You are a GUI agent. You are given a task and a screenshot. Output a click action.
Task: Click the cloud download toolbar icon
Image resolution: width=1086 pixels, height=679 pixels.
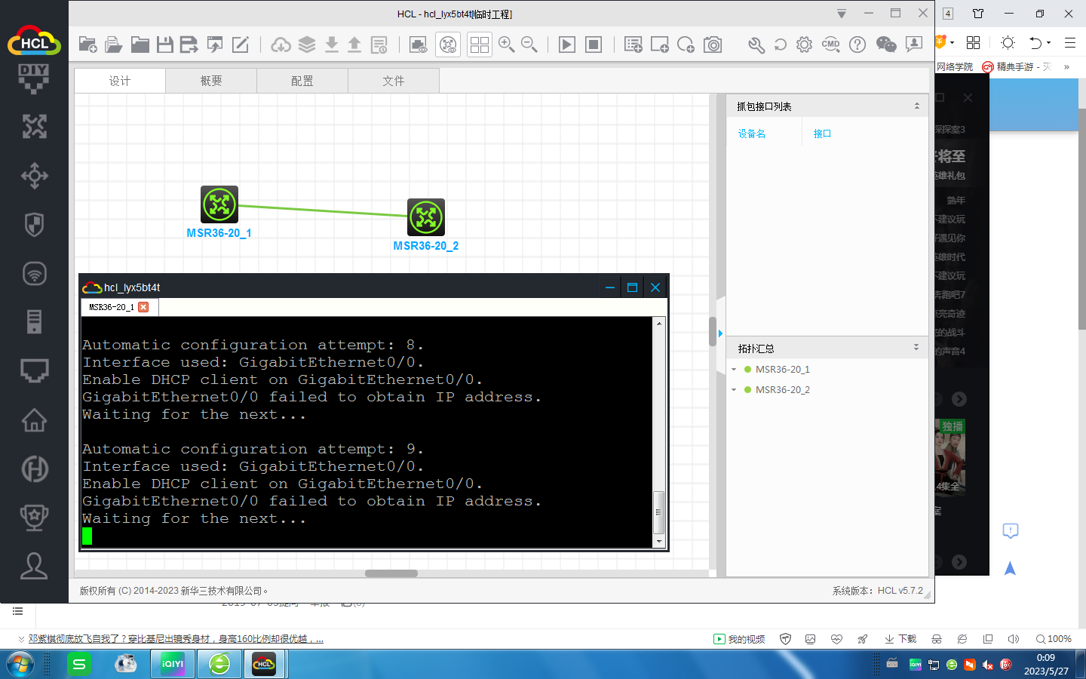pos(281,45)
